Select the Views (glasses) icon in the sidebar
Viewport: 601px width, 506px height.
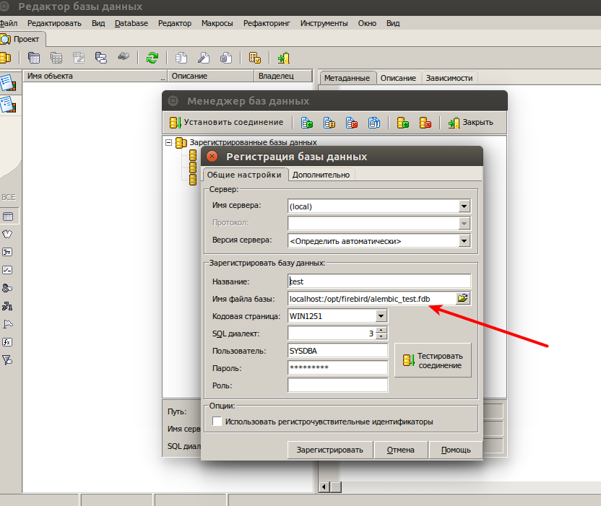click(x=7, y=234)
